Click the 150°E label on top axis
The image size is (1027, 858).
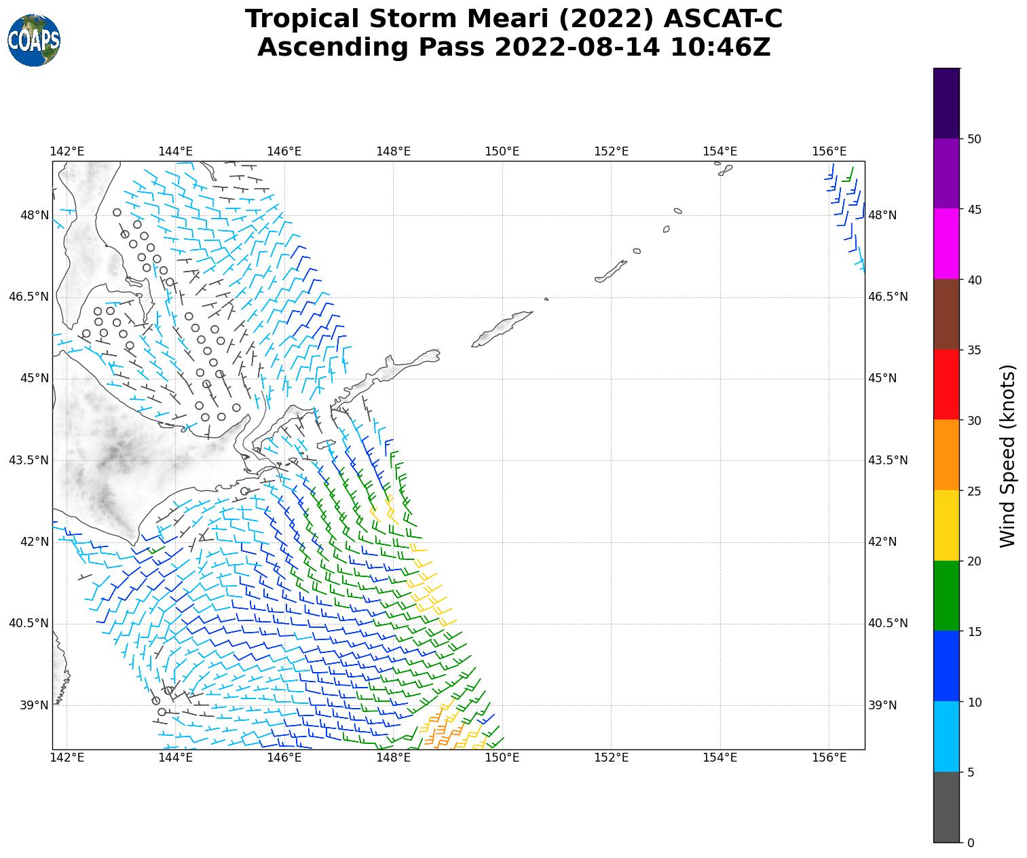[502, 151]
